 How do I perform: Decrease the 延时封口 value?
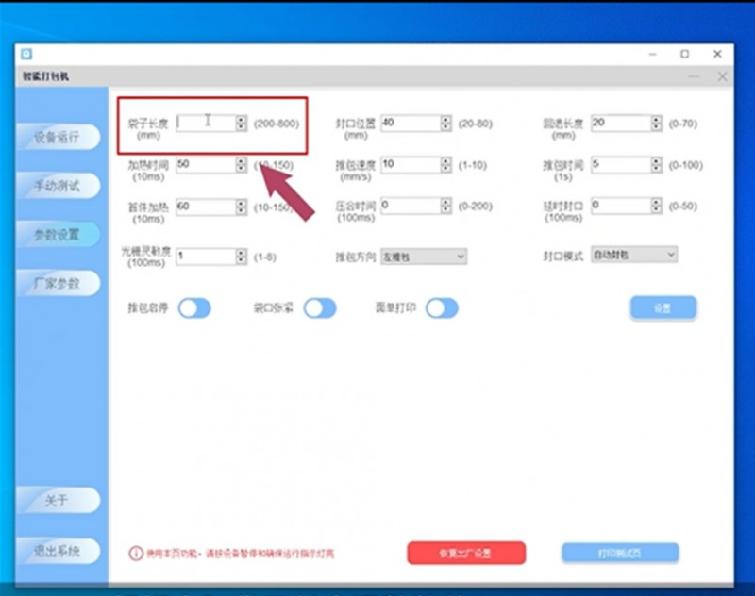point(654,209)
